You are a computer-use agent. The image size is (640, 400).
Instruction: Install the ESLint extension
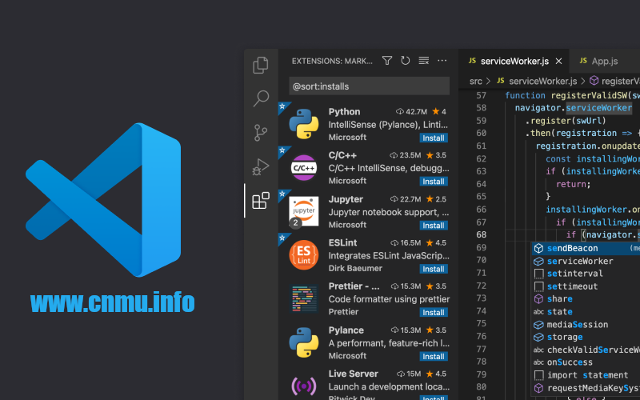tap(434, 269)
